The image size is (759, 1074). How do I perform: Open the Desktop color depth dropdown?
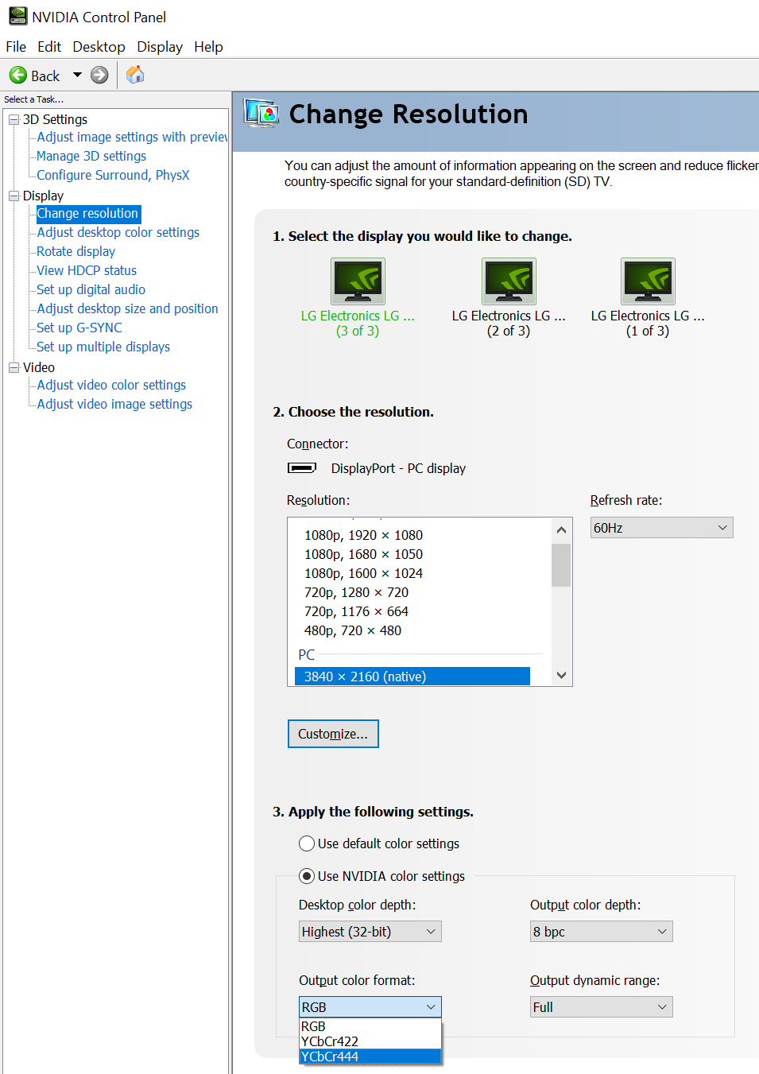pos(370,932)
